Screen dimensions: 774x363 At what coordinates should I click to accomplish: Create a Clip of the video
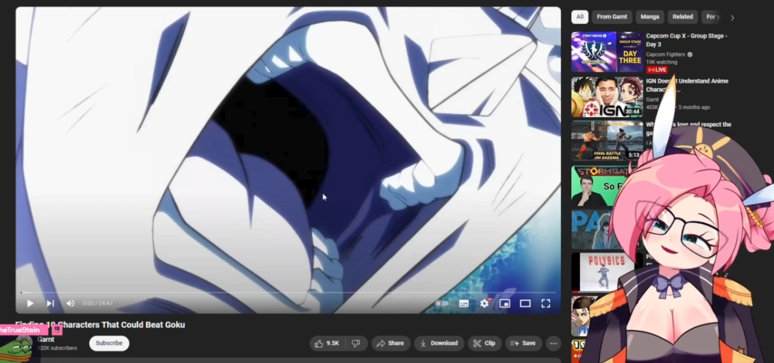484,343
